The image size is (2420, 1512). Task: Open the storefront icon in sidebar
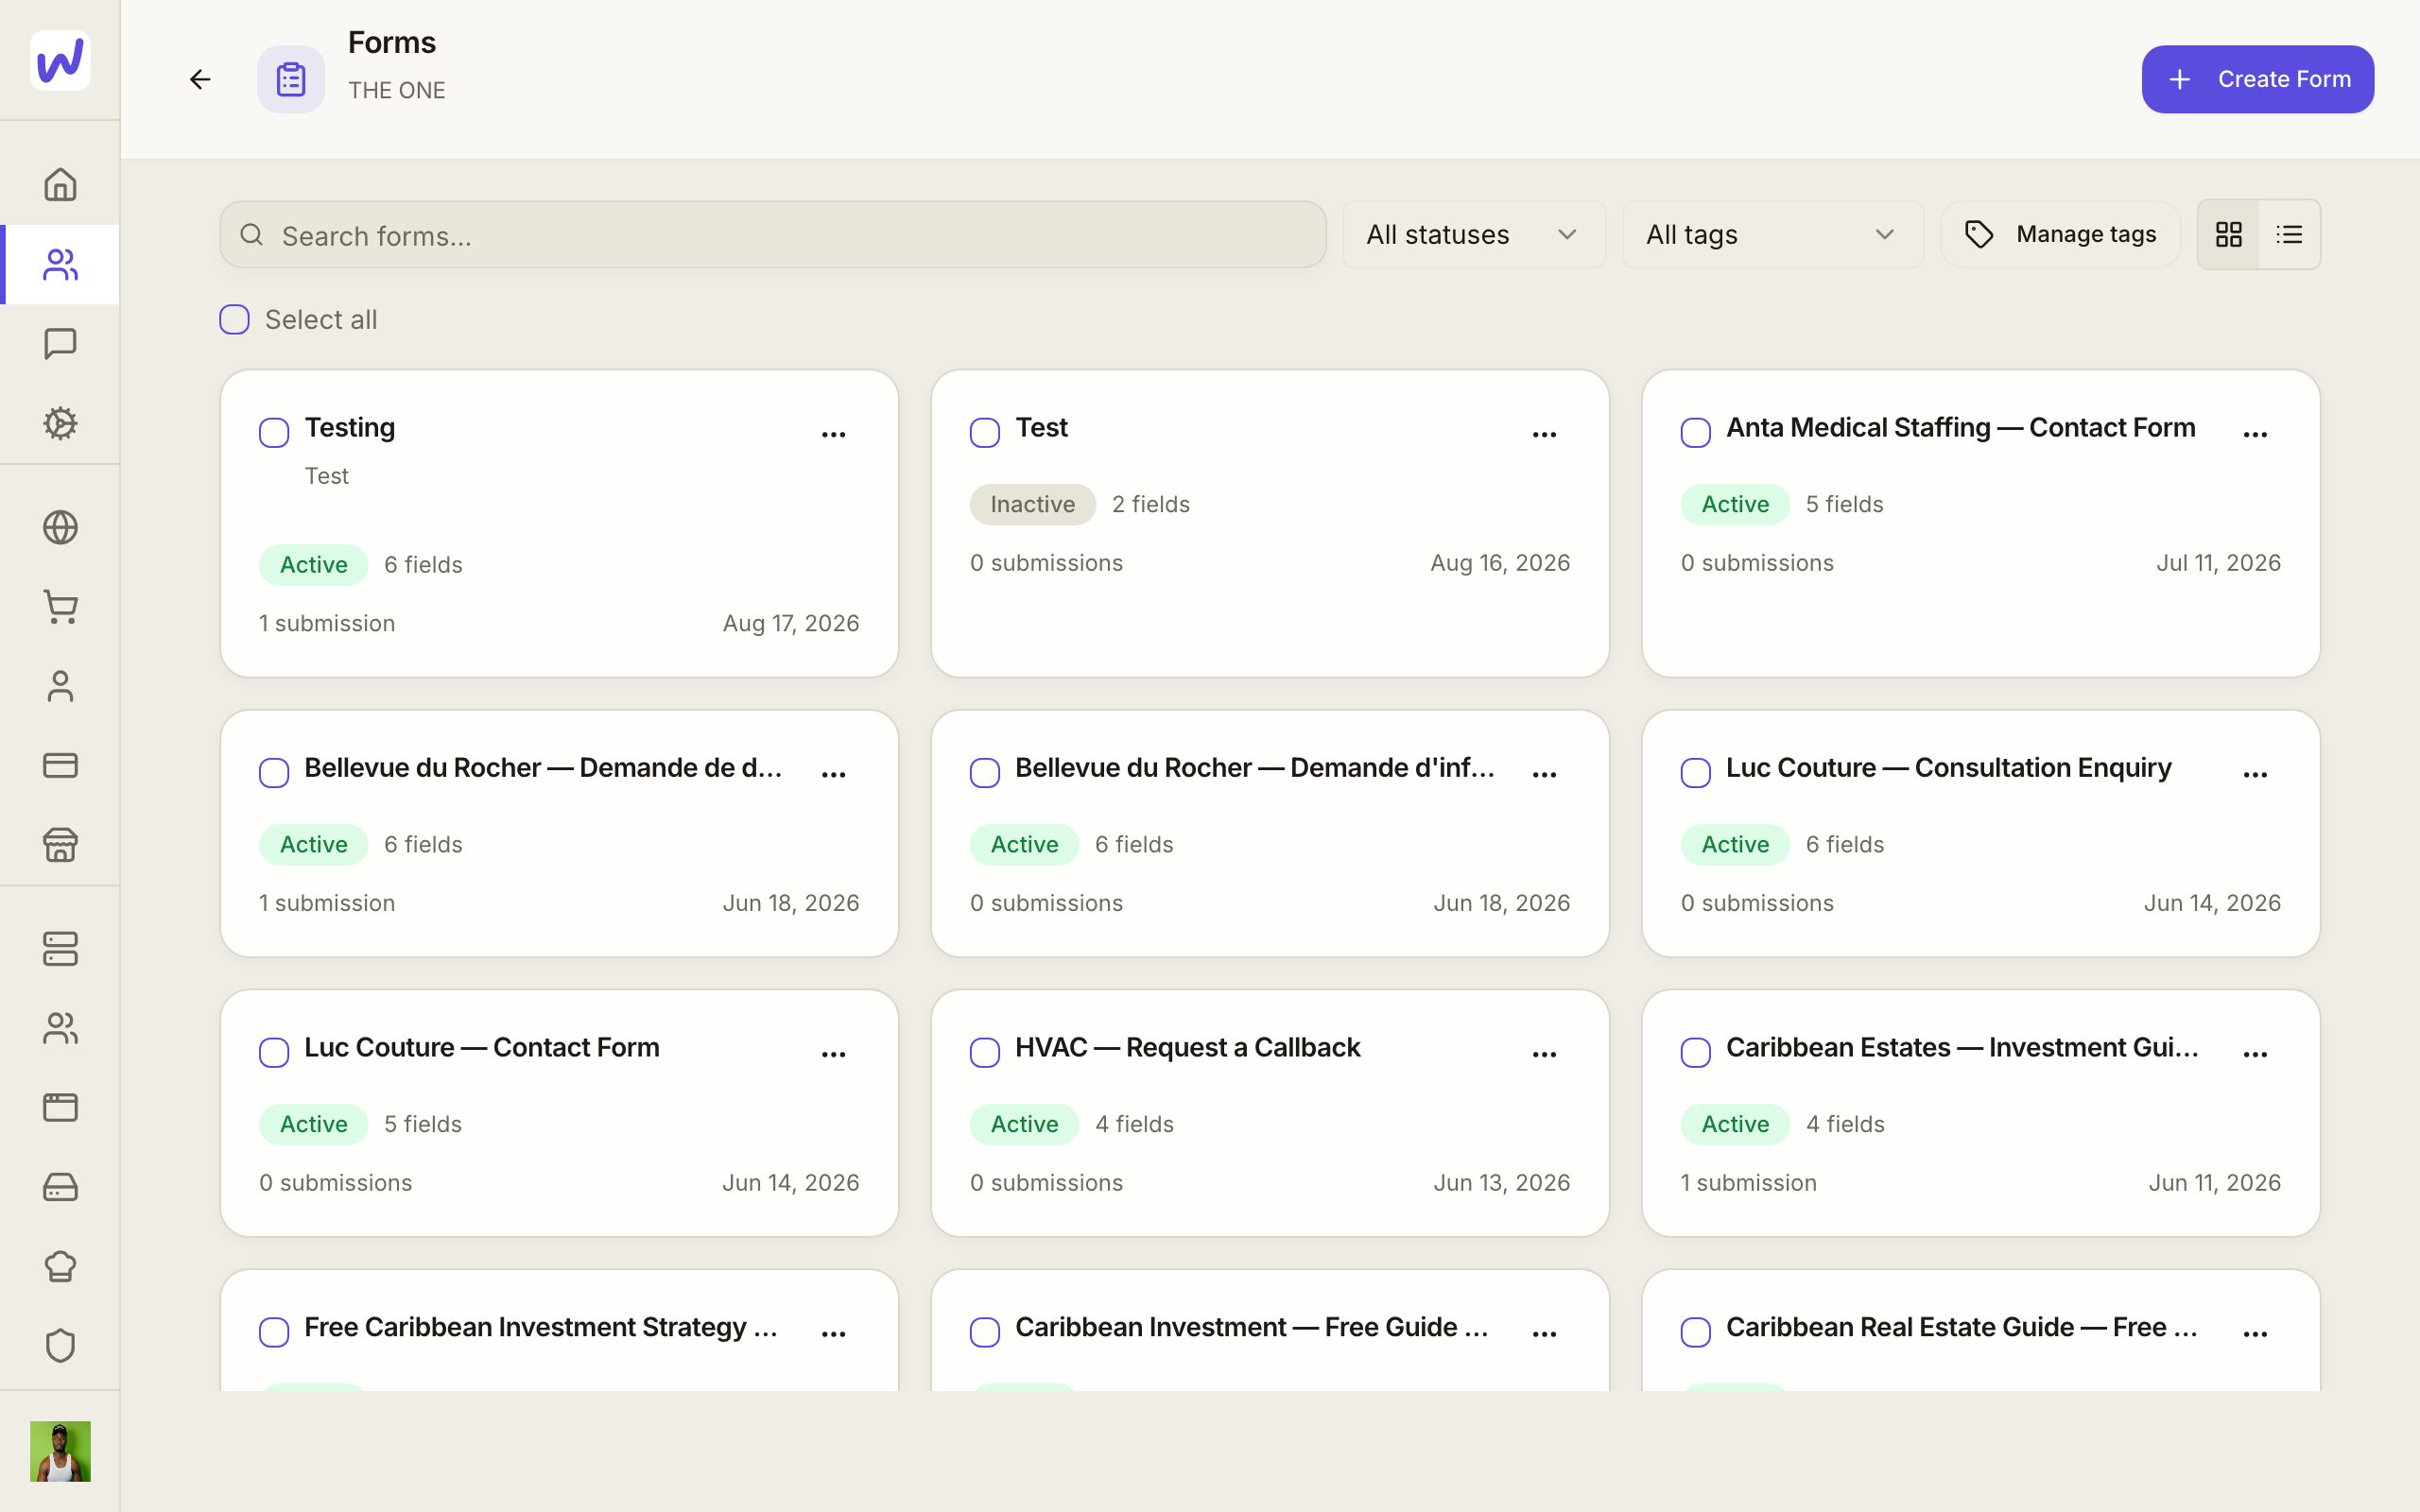click(60, 845)
